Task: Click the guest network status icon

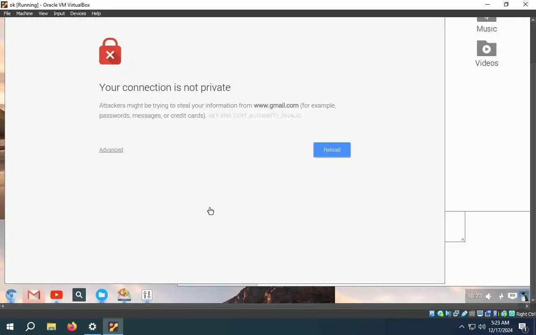Action: click(501, 296)
